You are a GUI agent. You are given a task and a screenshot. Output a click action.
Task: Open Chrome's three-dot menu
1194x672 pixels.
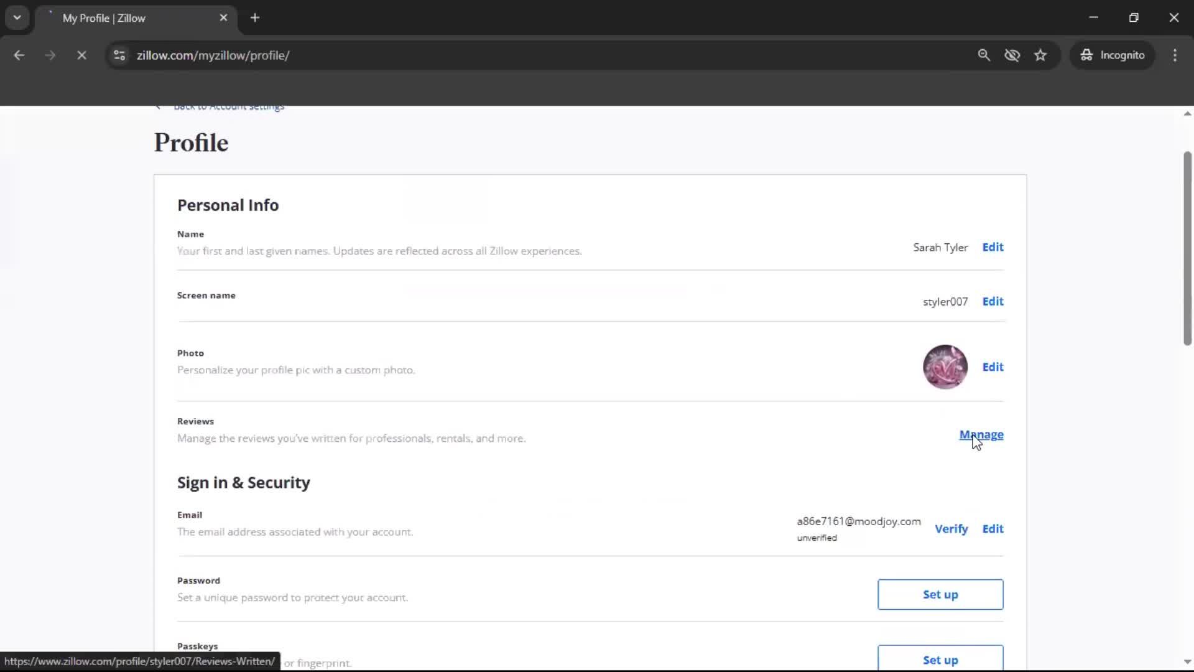point(1175,55)
